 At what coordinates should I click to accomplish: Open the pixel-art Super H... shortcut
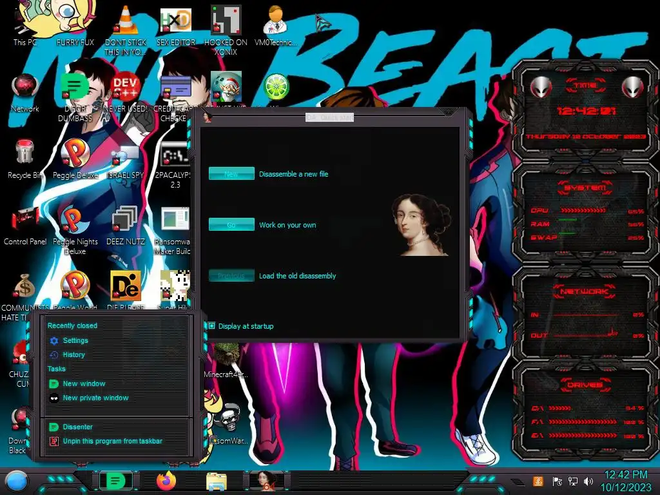coord(175,286)
